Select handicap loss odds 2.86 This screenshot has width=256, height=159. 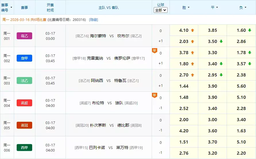[x=241, y=41]
